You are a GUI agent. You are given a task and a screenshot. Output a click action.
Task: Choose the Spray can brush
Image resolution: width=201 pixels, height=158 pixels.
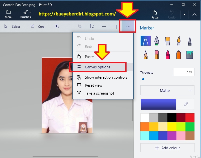pos(179,55)
